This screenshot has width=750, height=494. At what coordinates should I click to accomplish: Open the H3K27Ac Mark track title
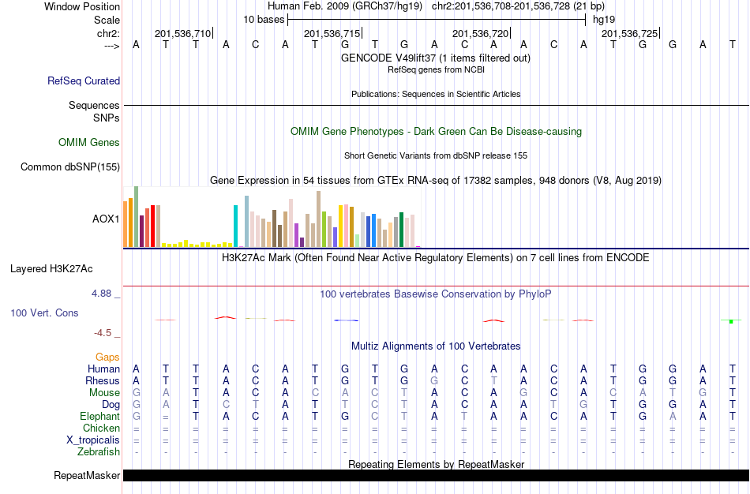pos(436,258)
